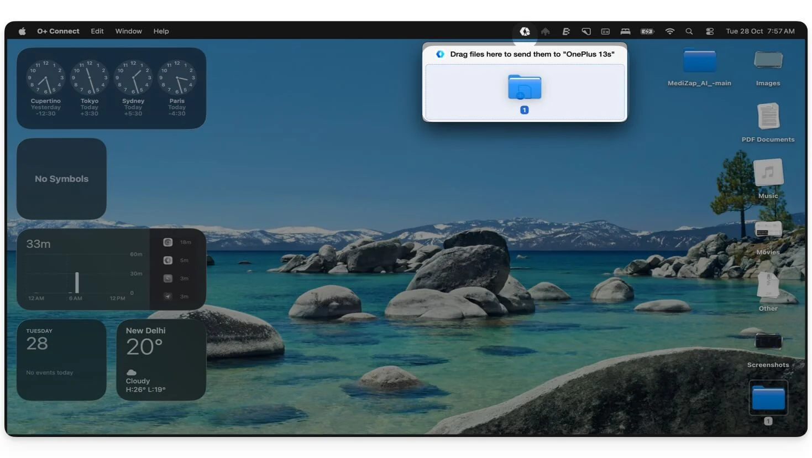This screenshot has height=458, width=812.
Task: Open the Wi-Fi status menu
Action: point(669,32)
